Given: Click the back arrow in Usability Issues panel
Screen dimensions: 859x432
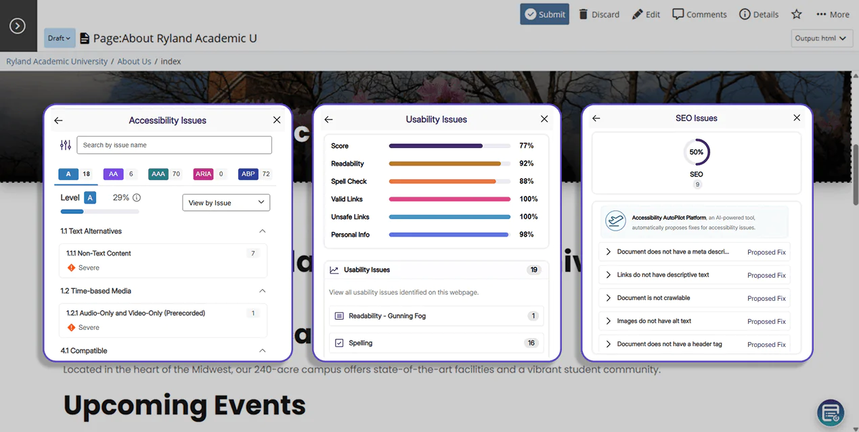Looking at the screenshot, I should click(x=328, y=119).
